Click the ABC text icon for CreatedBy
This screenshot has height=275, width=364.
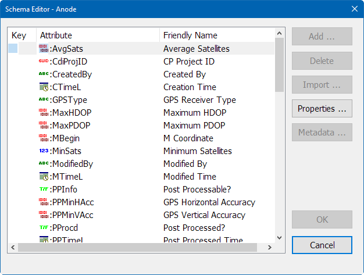click(44, 74)
